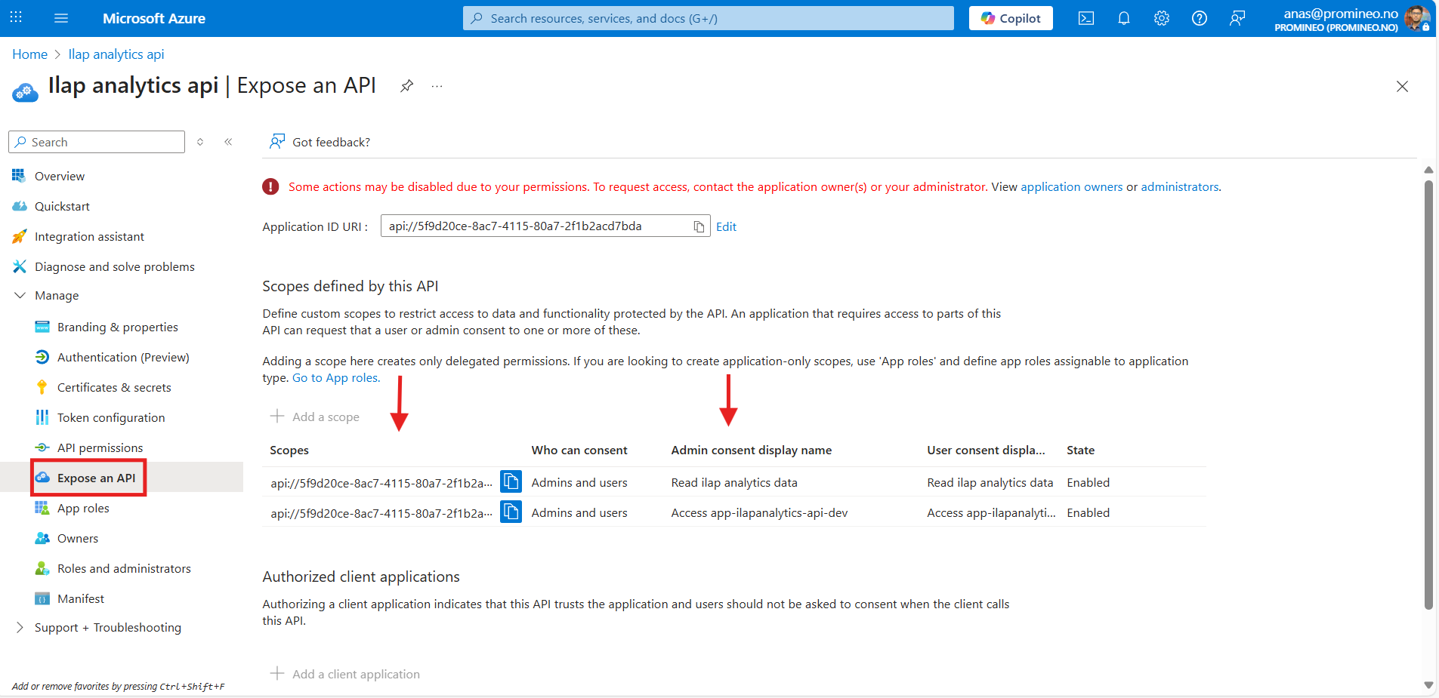Click the Quickstart cloud icon
The width and height of the screenshot is (1439, 698).
click(x=19, y=206)
